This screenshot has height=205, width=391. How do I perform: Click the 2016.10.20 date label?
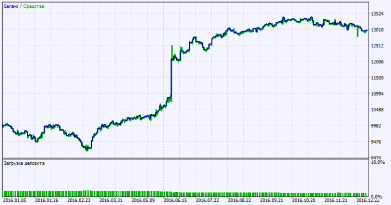pyautogui.click(x=304, y=200)
